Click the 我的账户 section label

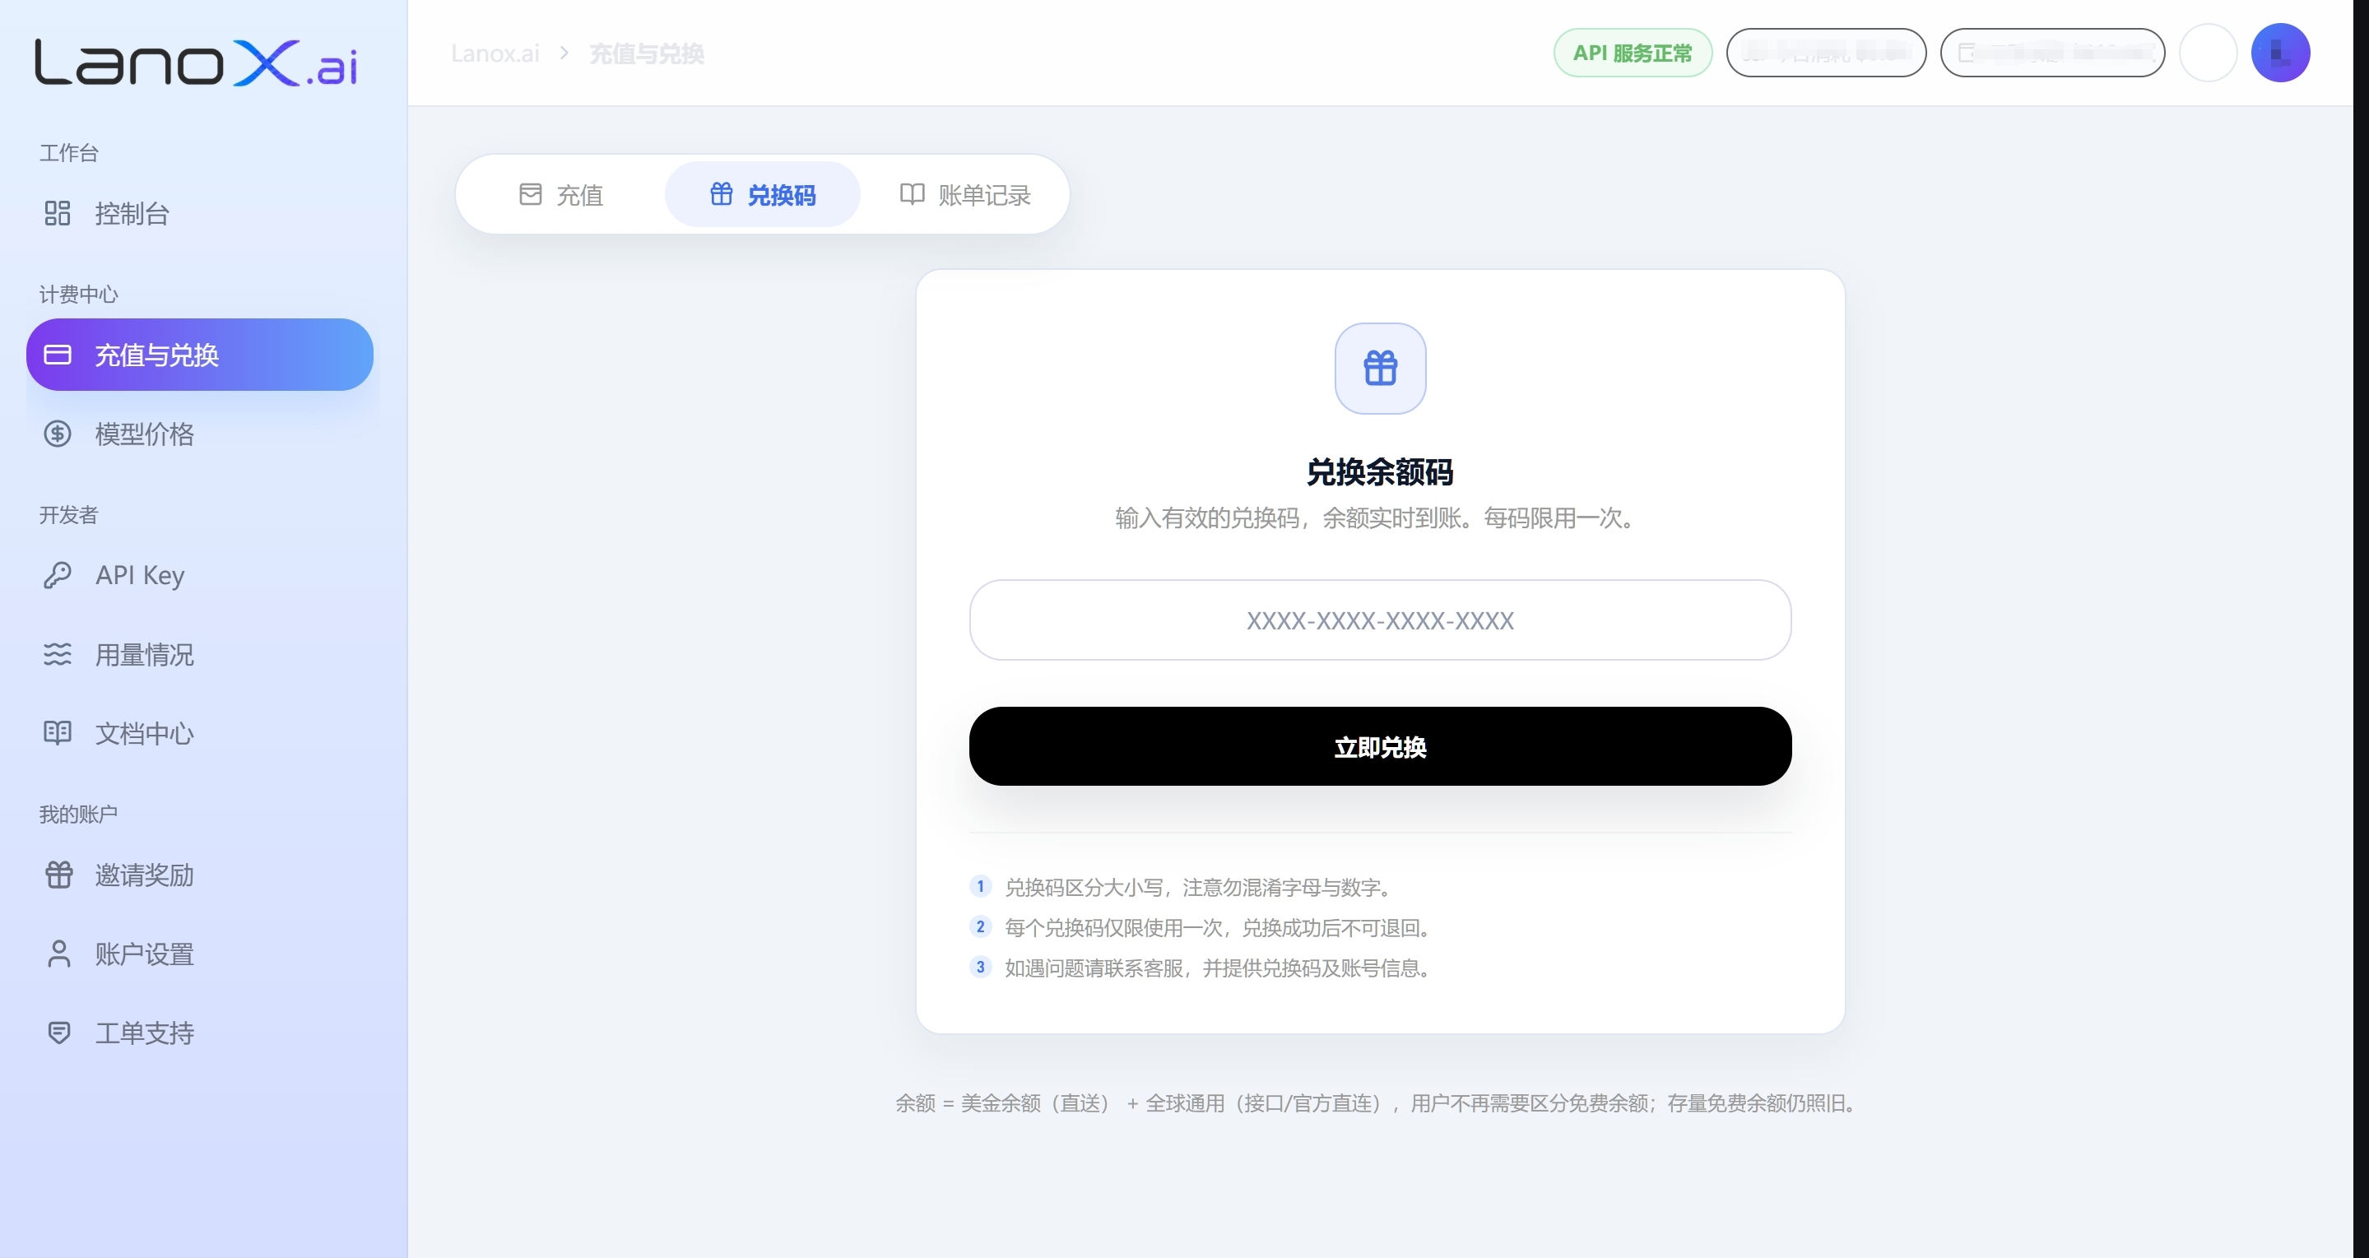(x=78, y=814)
